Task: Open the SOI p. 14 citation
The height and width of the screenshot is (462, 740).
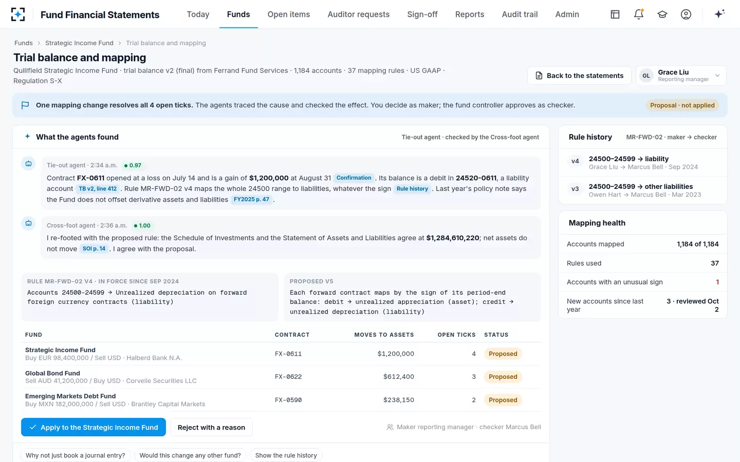Action: tap(94, 249)
